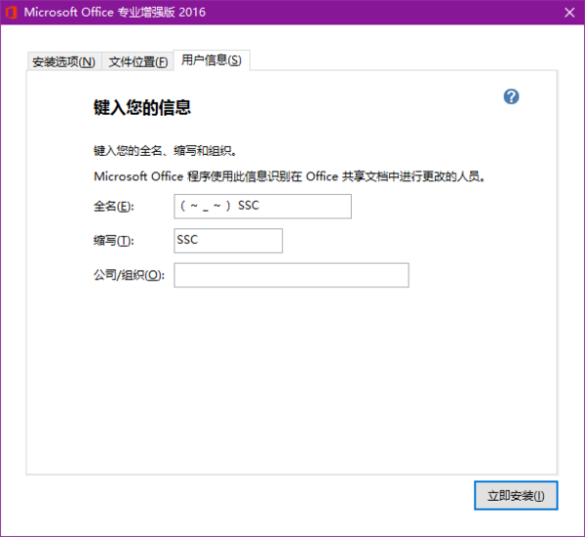This screenshot has width=585, height=537.
Task: Click the 全名(E): label
Action: point(113,207)
